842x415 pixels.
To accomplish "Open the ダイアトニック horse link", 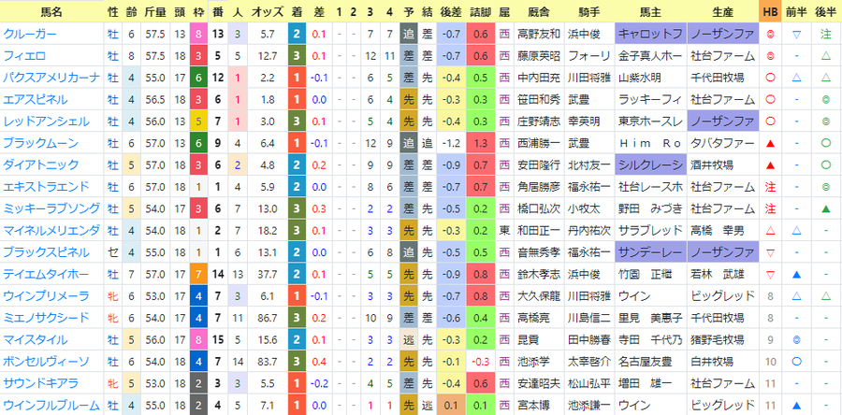I will click(x=41, y=165).
